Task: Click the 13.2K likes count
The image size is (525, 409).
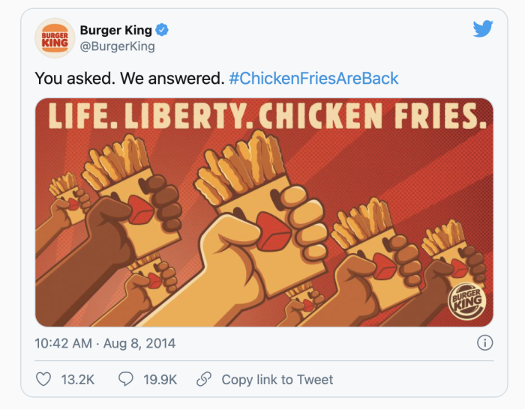Action: (x=78, y=380)
